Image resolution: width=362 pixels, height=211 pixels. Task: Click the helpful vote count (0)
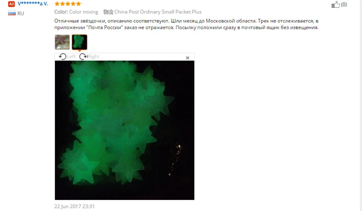pos(344,5)
